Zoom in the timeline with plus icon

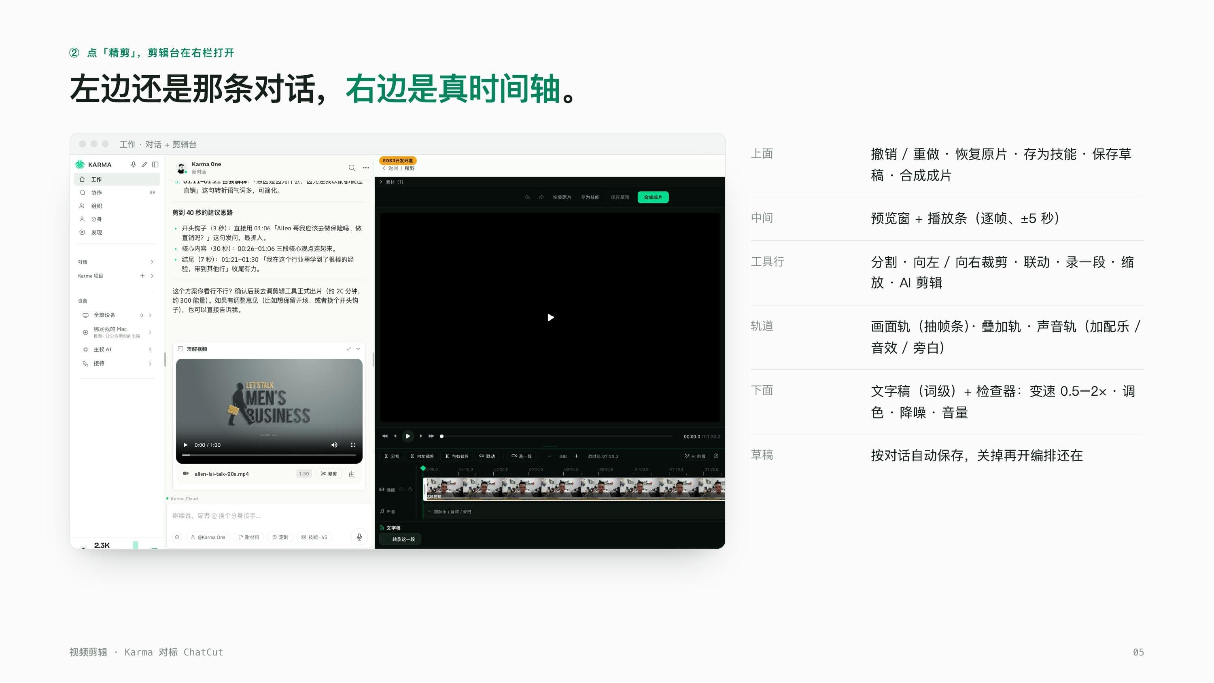pos(576,456)
